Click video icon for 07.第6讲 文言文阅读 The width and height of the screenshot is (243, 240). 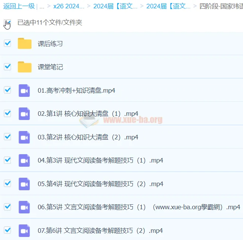(x=24, y=231)
